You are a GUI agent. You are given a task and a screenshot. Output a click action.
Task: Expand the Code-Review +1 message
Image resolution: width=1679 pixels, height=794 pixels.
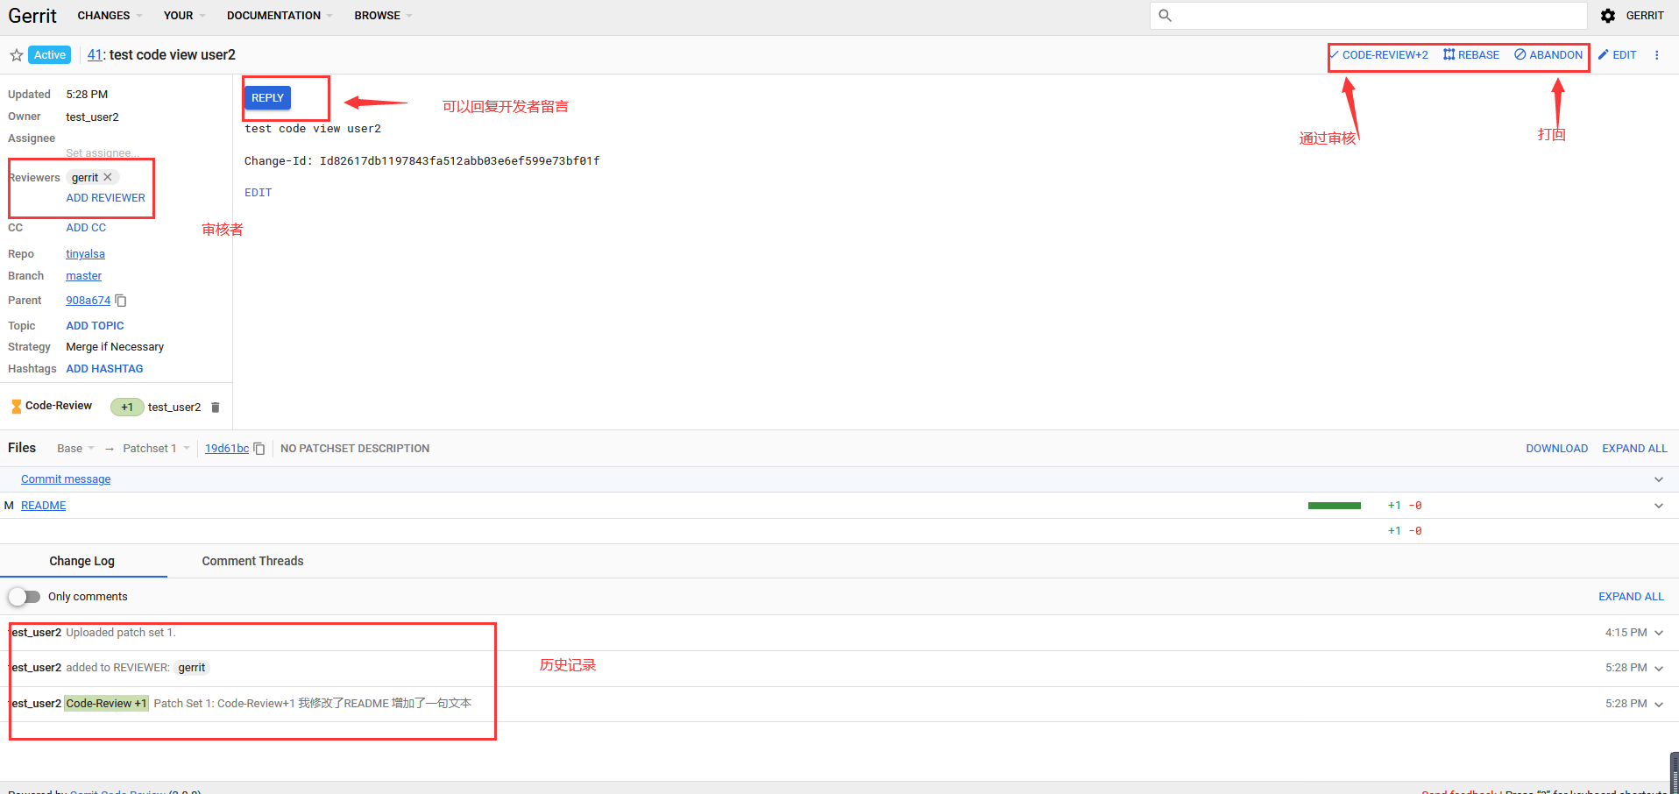[1658, 705]
